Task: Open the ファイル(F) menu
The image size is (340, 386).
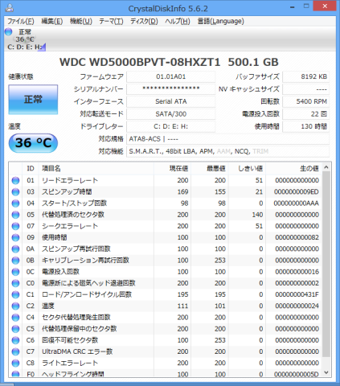Action: pos(21,21)
